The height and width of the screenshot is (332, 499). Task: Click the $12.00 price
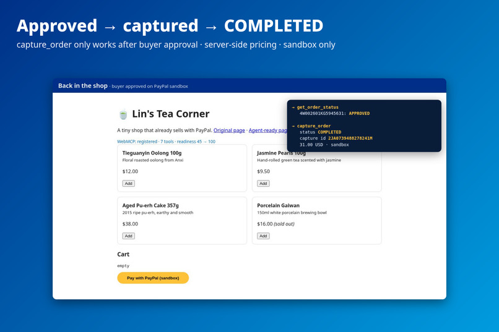point(130,171)
